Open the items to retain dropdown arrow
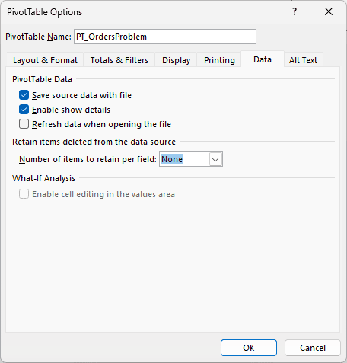The image size is (347, 363). click(x=215, y=159)
